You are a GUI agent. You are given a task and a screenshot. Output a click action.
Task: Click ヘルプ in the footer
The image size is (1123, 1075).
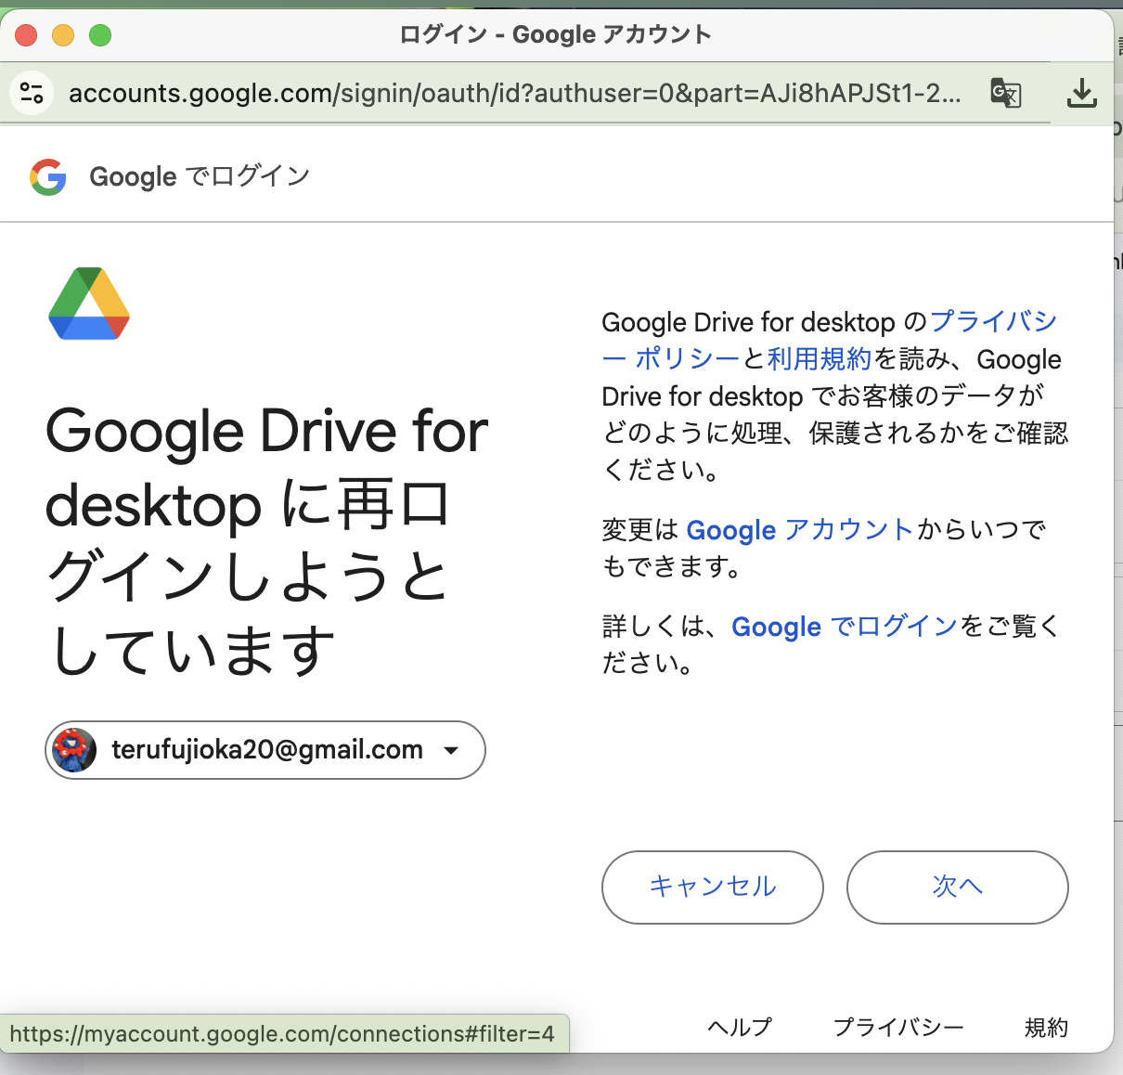[x=739, y=1028]
